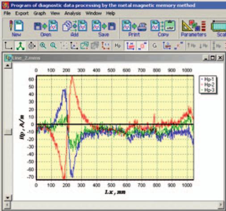Click the Add file toolbar button
This screenshot has height=211, width=226.
coord(75,28)
